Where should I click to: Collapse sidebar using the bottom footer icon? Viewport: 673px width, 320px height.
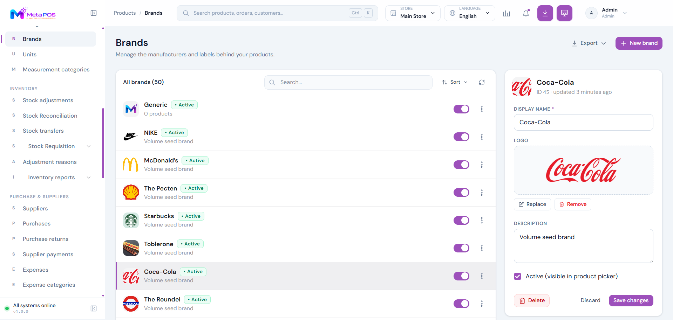point(94,308)
